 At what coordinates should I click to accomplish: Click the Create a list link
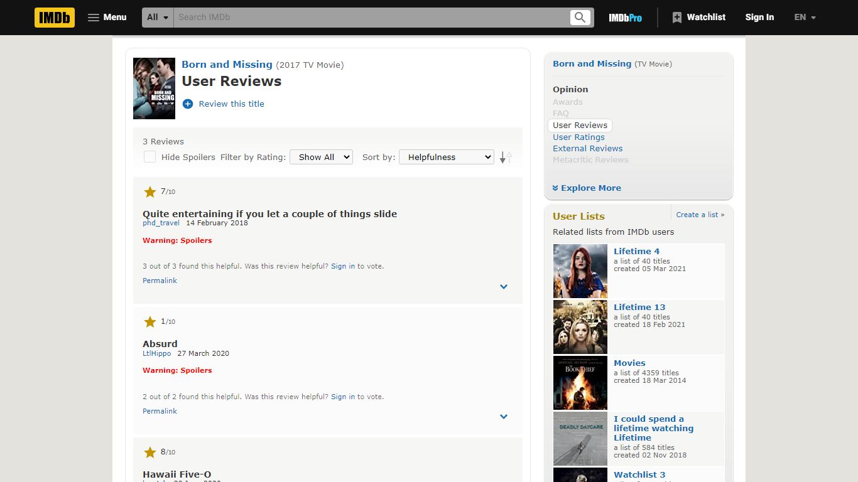click(x=700, y=215)
